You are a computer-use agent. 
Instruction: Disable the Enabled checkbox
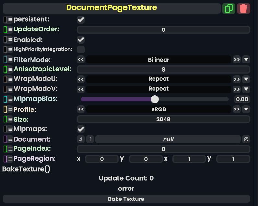pyautogui.click(x=81, y=40)
